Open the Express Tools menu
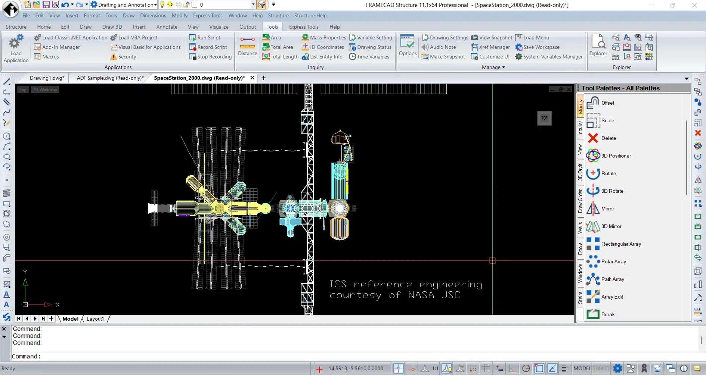 (x=207, y=16)
